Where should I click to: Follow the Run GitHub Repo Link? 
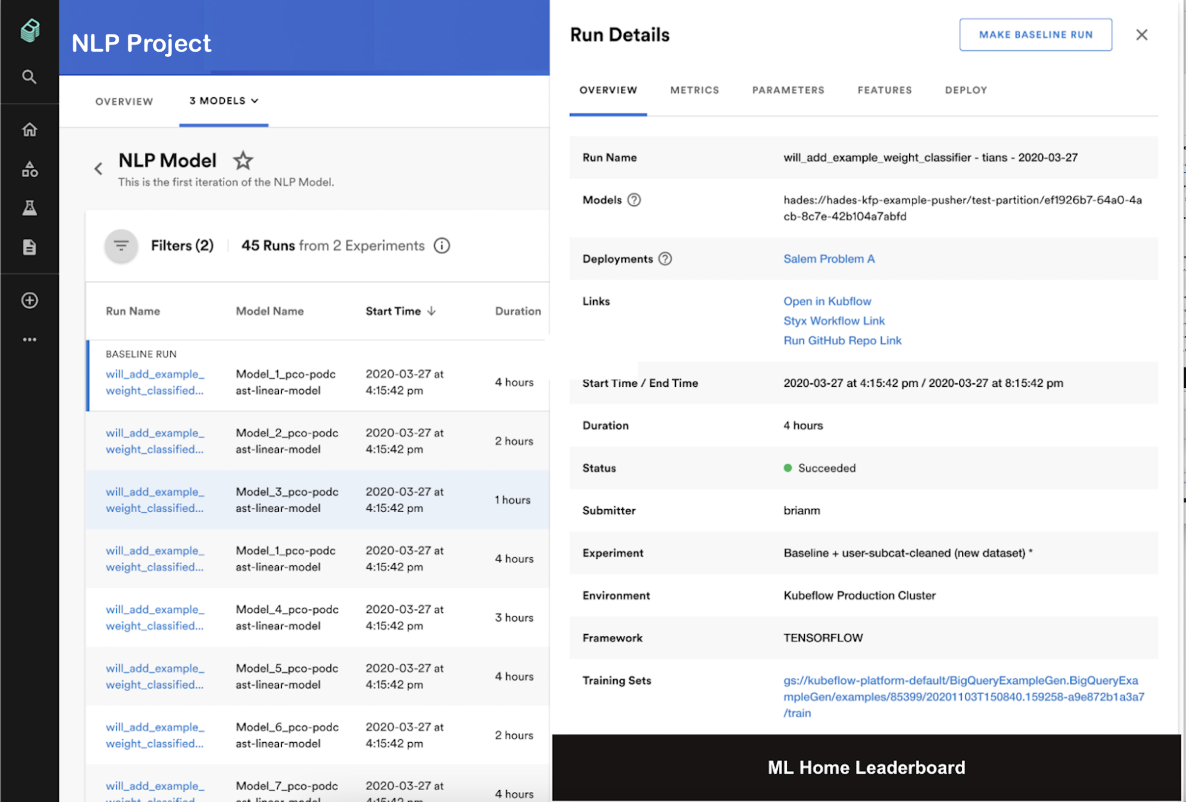coord(842,340)
